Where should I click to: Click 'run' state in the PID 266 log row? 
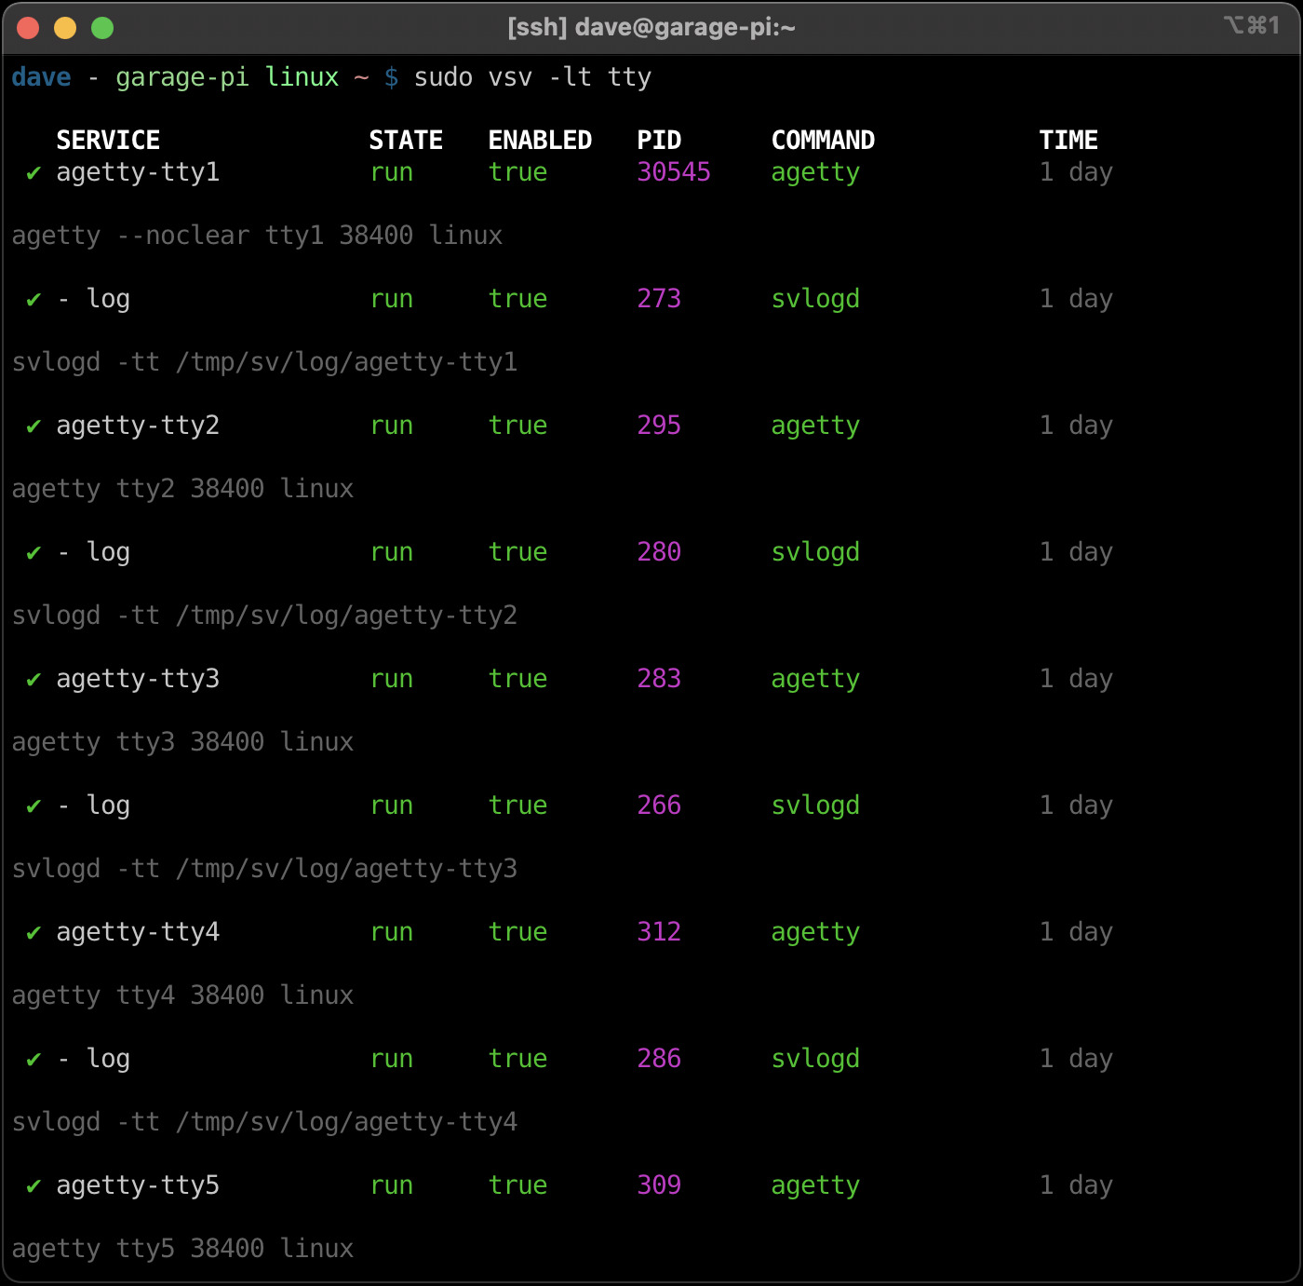point(391,807)
